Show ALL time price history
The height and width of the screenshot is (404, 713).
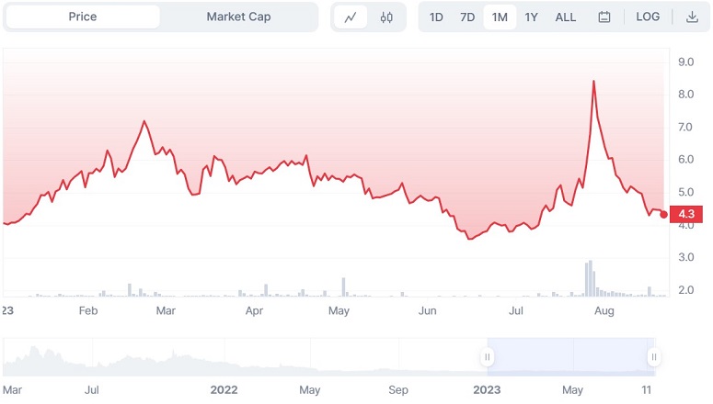(566, 17)
